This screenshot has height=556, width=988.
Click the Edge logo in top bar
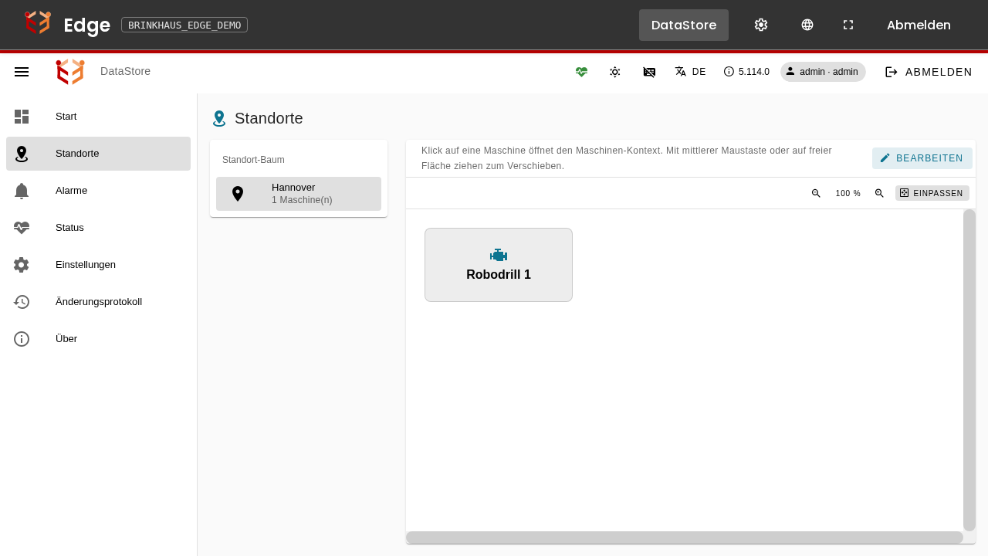(x=38, y=23)
